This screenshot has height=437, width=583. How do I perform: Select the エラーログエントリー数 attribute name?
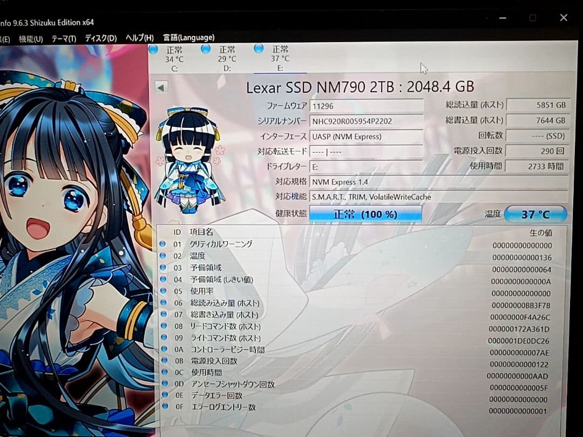coord(223,407)
